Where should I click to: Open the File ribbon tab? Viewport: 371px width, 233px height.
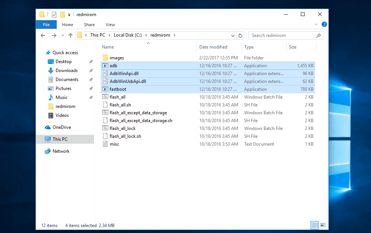coord(46,25)
